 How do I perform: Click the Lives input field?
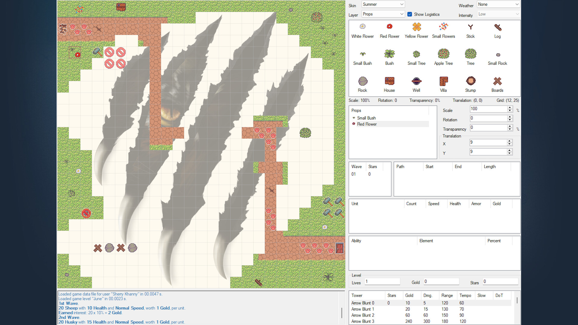tap(382, 281)
